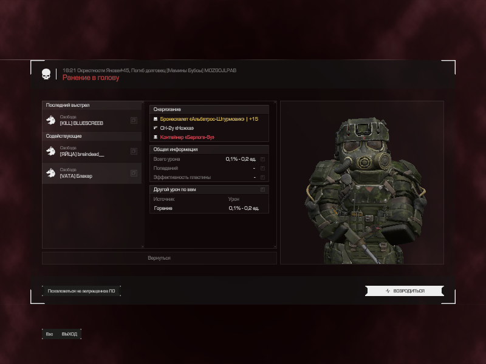
Task: Click the Попаданий label
Action: coord(166,169)
